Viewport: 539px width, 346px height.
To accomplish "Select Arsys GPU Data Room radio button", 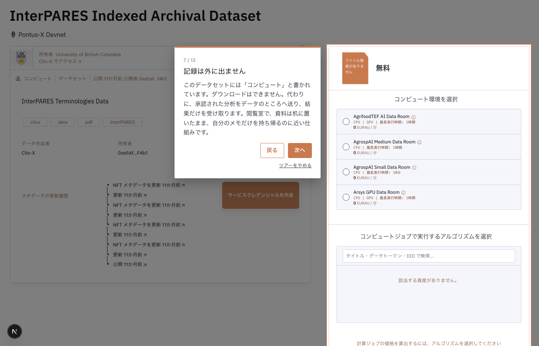I will tap(346, 197).
